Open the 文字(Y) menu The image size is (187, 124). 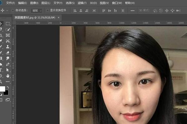click(58, 3)
